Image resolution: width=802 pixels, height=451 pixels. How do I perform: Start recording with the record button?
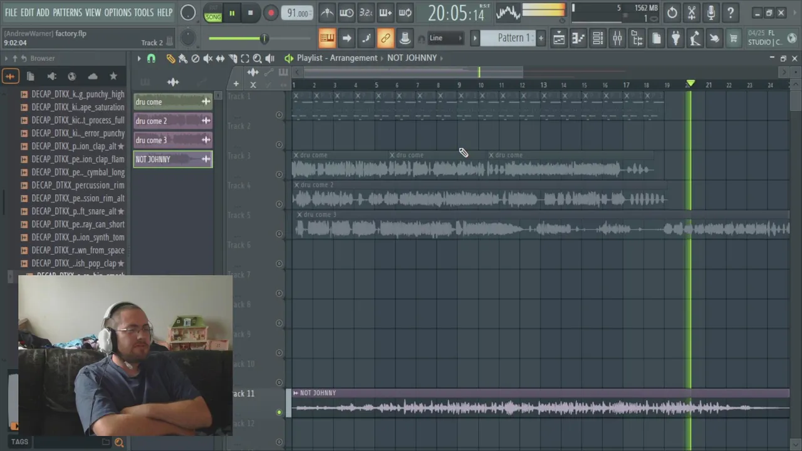coord(271,13)
